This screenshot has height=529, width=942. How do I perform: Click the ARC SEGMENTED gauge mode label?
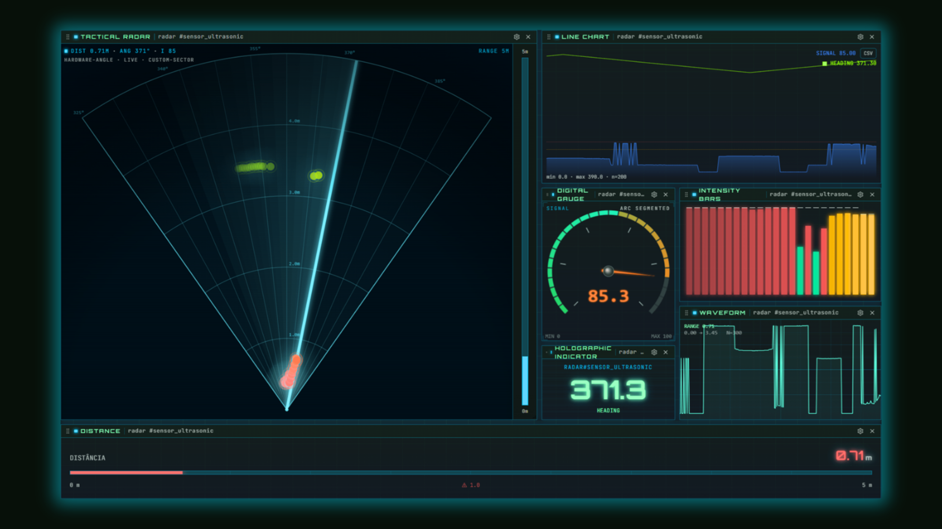click(645, 208)
